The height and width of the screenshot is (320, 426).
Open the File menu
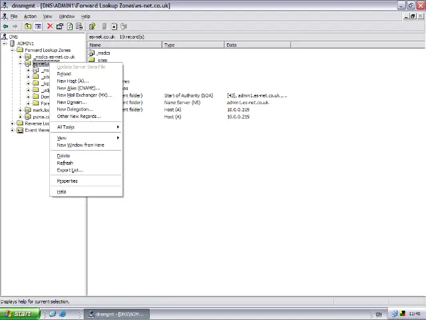tap(14, 16)
